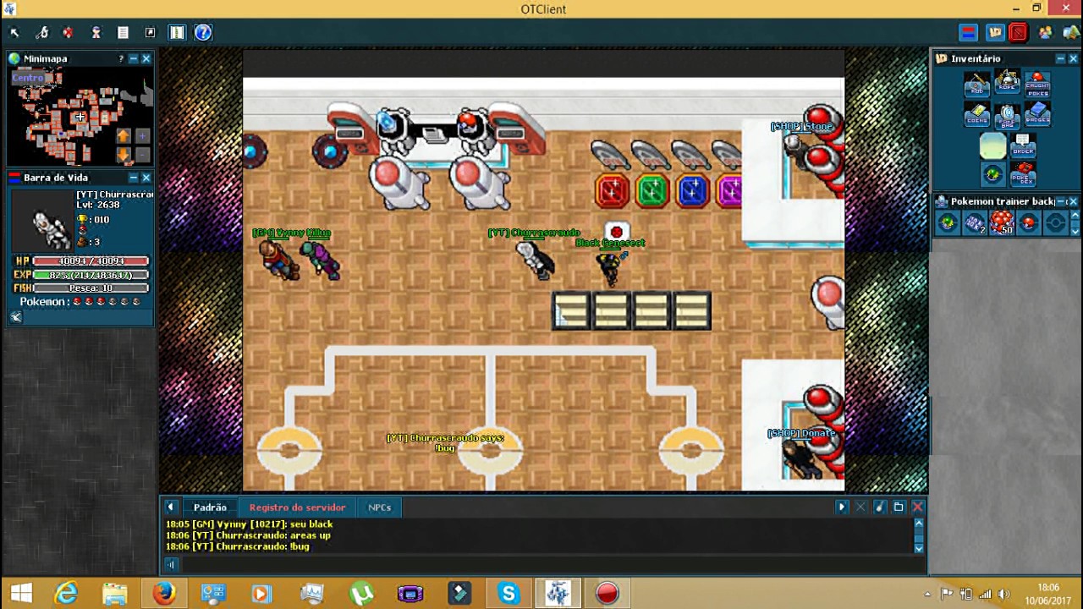Click the icon at Barra de Vida bottom left

[x=16, y=317]
